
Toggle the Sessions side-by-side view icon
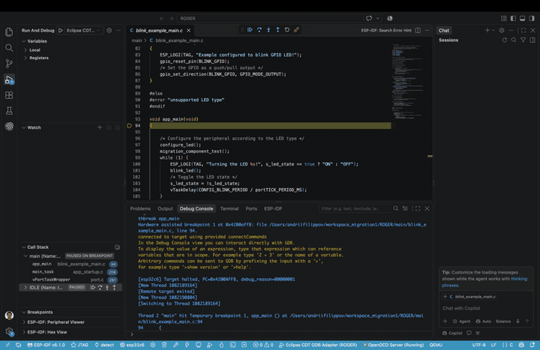coord(532,40)
